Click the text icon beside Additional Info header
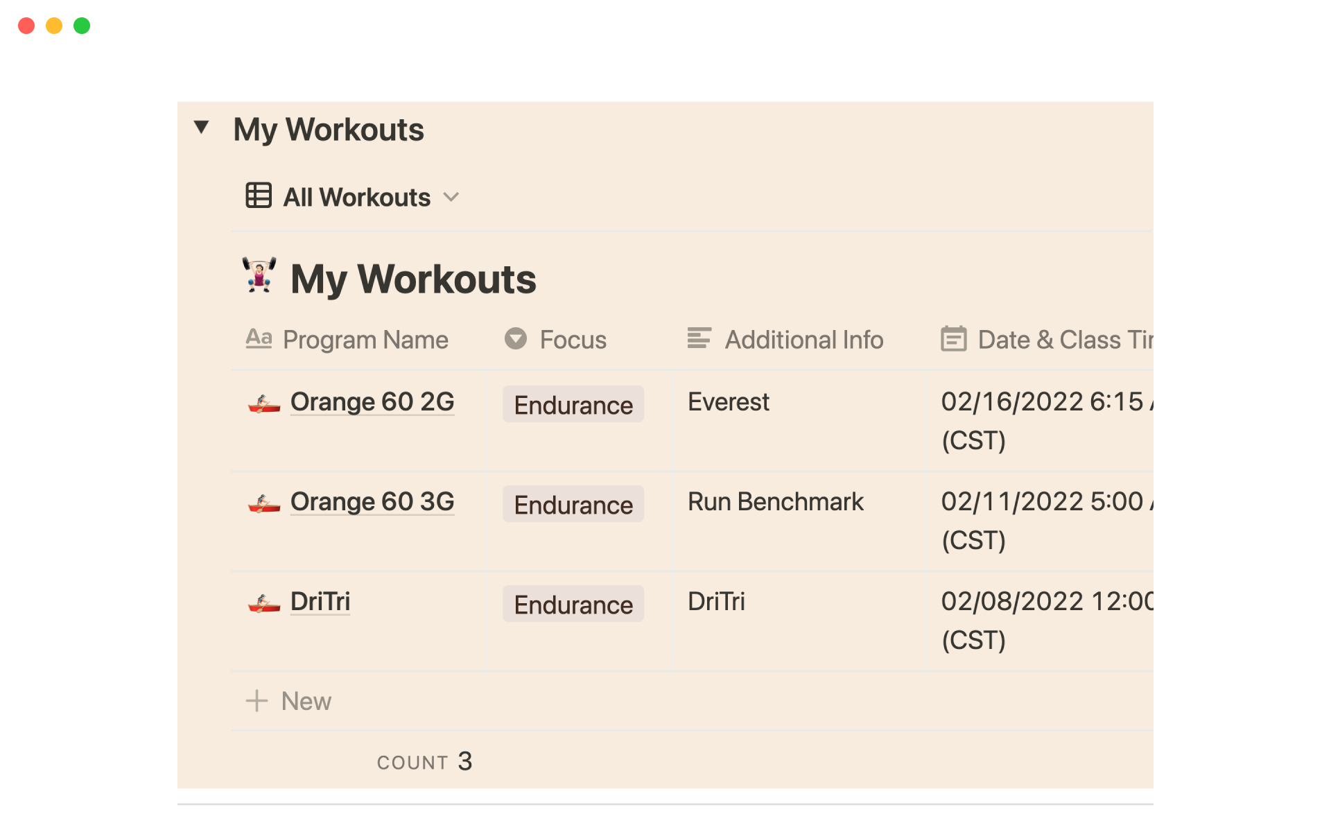Viewport: 1331px width, 832px height. pyautogui.click(x=699, y=339)
